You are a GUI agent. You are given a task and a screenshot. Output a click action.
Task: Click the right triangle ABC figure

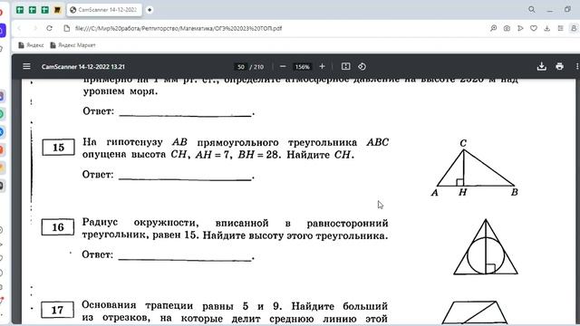(475, 168)
